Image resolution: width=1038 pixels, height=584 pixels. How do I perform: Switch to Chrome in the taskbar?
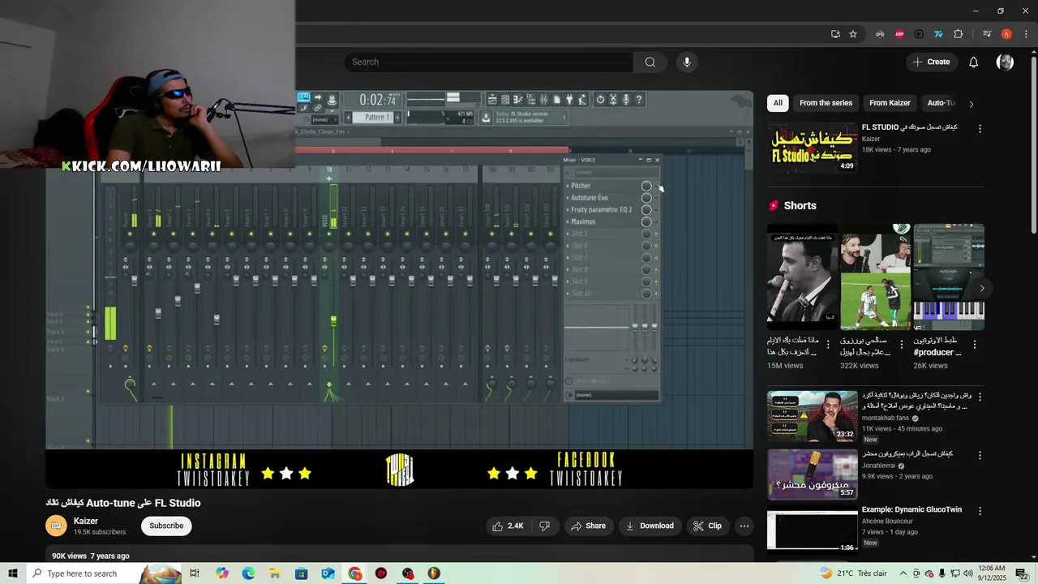(x=355, y=573)
